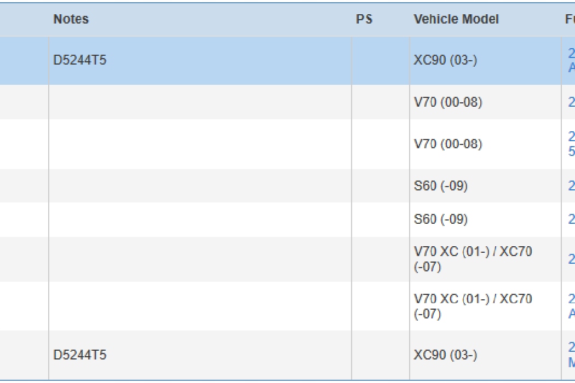This screenshot has height=383, width=575.
Task: Click the PS column header
Action: pyautogui.click(x=364, y=19)
